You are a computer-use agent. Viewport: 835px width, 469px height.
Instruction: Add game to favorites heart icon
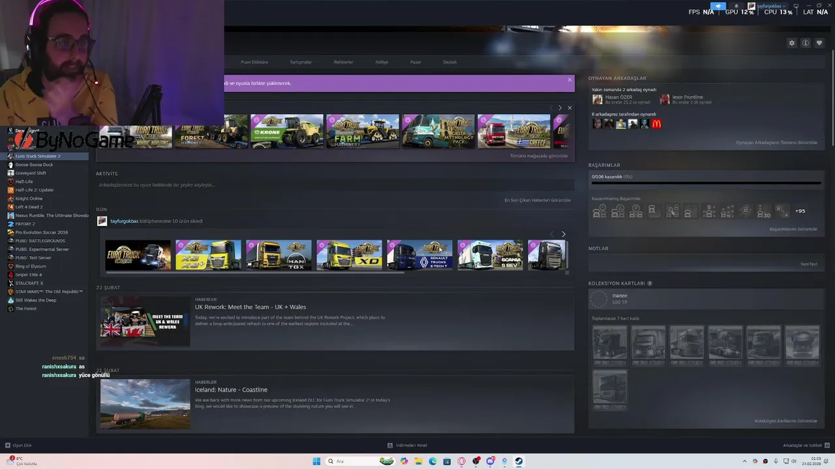[x=819, y=43]
